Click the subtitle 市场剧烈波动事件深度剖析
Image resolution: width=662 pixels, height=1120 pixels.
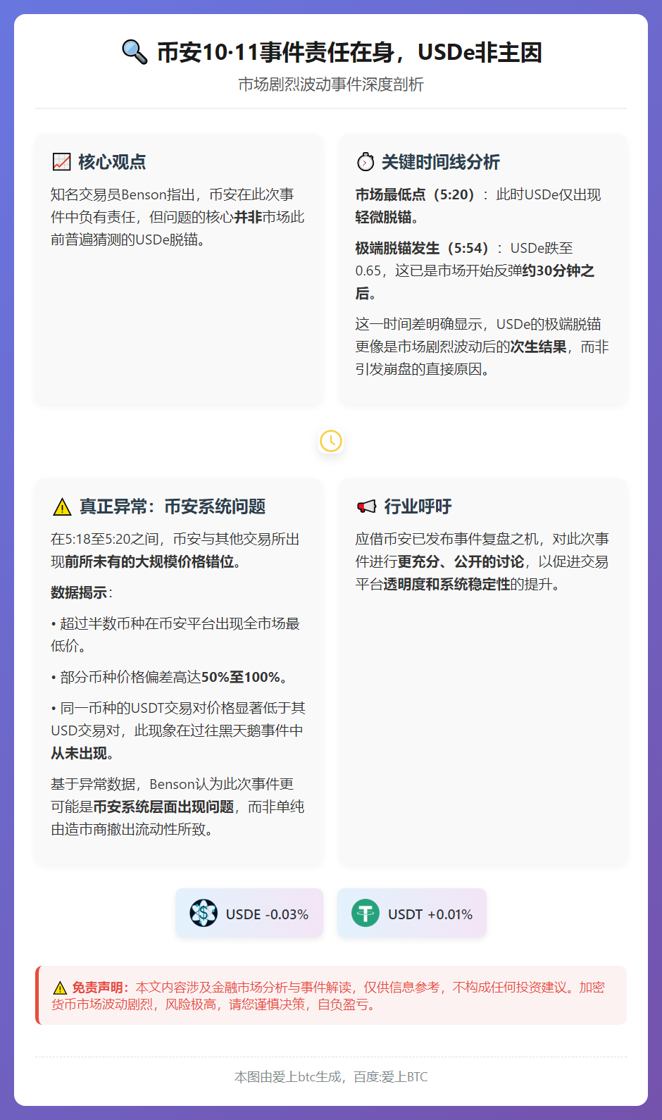(x=331, y=85)
